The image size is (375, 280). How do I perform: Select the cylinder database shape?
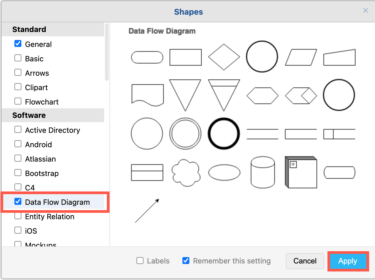click(x=262, y=172)
